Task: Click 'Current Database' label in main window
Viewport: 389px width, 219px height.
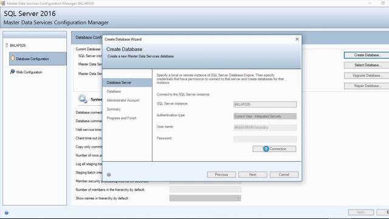Action: tap(88, 49)
